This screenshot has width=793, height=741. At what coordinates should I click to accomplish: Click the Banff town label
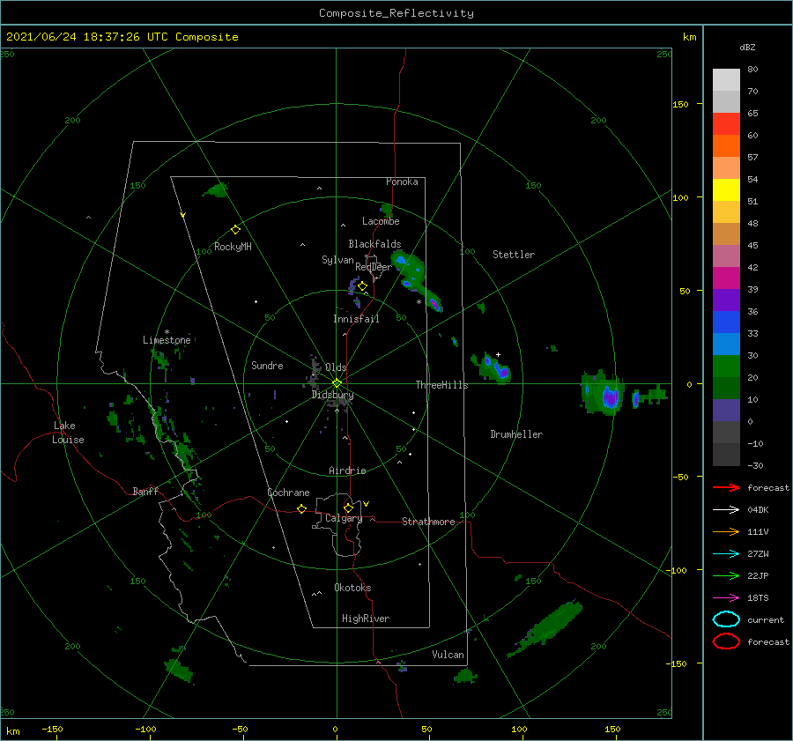(145, 492)
